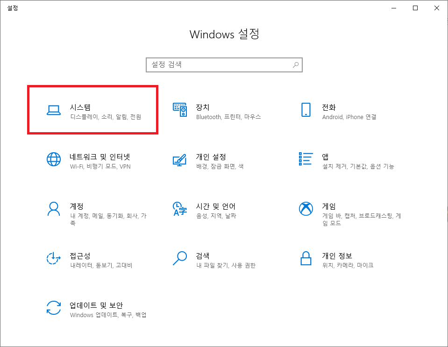448x347 pixels.
Task: Go to 전화 settings title
Action: [x=329, y=107]
